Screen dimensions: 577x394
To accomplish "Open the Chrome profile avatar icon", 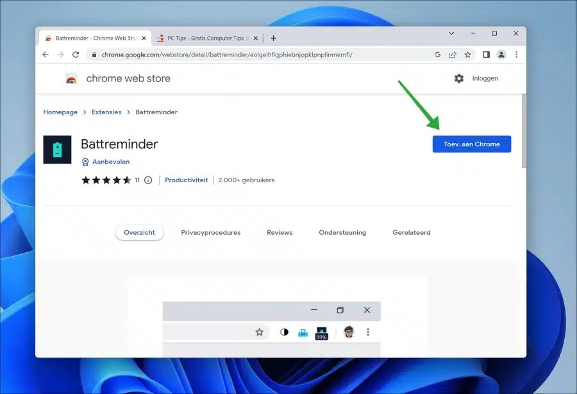I will (501, 55).
